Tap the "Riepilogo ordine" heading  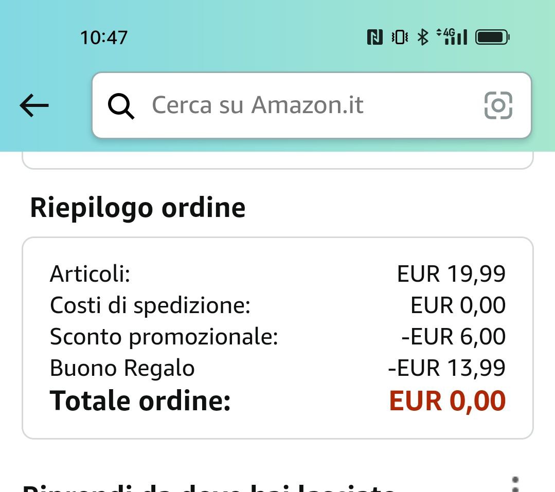137,208
